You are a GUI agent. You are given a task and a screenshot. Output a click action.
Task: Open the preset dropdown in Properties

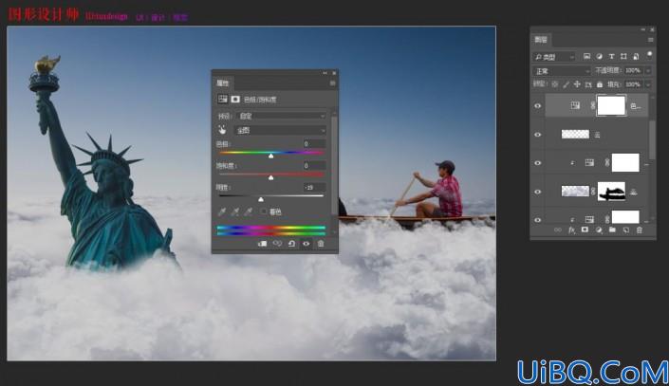(281, 116)
